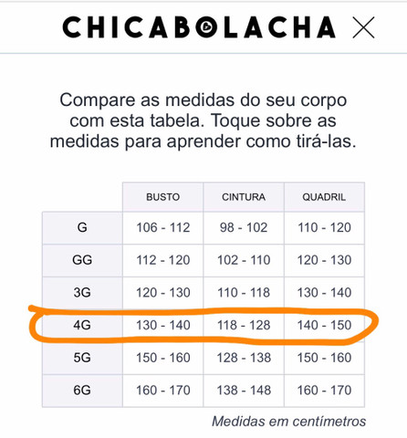Tap bust measurement 106 - 112
The image size is (407, 438).
(163, 228)
